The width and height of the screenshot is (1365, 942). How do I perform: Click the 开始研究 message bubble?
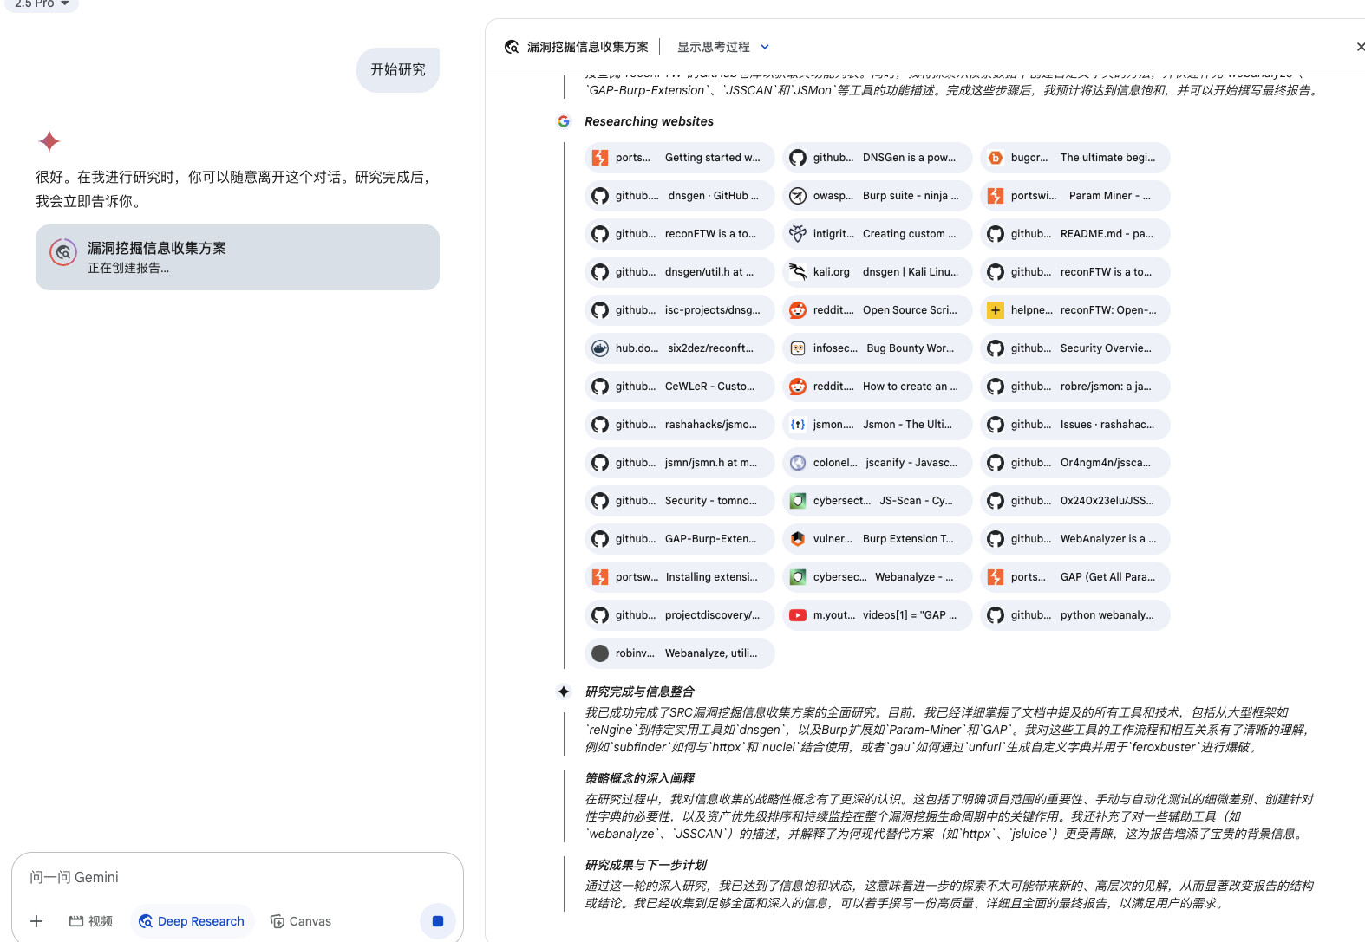[x=398, y=70]
